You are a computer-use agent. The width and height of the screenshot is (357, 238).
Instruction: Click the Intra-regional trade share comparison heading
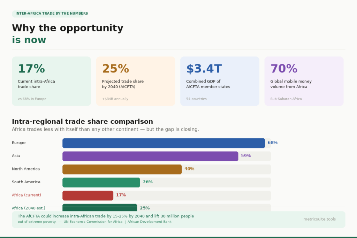click(x=82, y=122)
